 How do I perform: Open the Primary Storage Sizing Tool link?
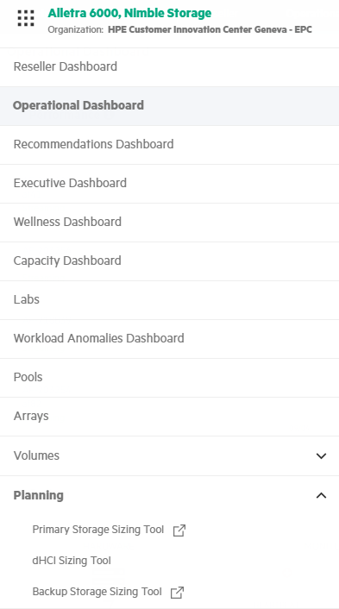[x=98, y=530]
